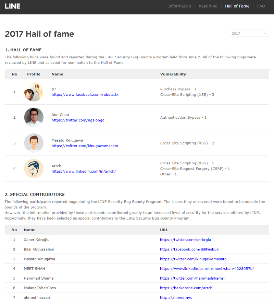Open the hackerone.com/arrch link

(x=186, y=288)
